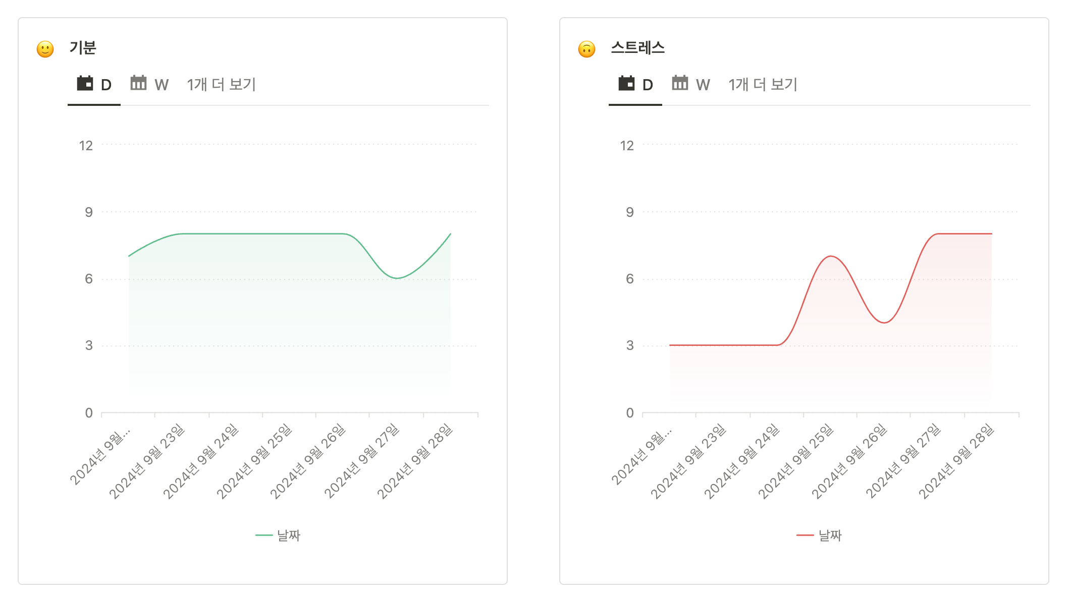Click week calendar icon in 스트레스 chart

point(680,83)
